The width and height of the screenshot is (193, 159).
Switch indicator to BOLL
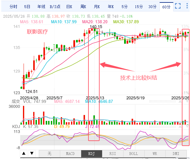pos(134,154)
